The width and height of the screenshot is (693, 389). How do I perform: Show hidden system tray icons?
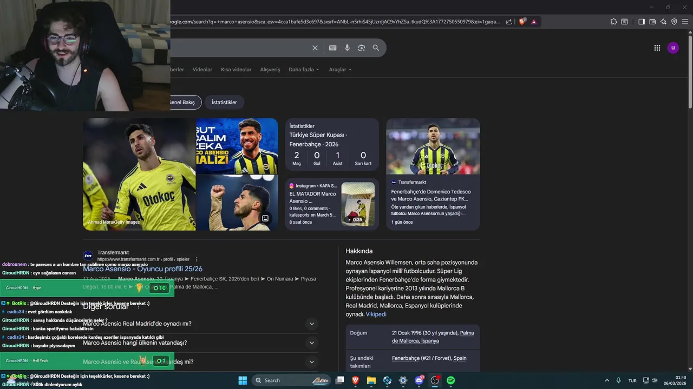606,380
